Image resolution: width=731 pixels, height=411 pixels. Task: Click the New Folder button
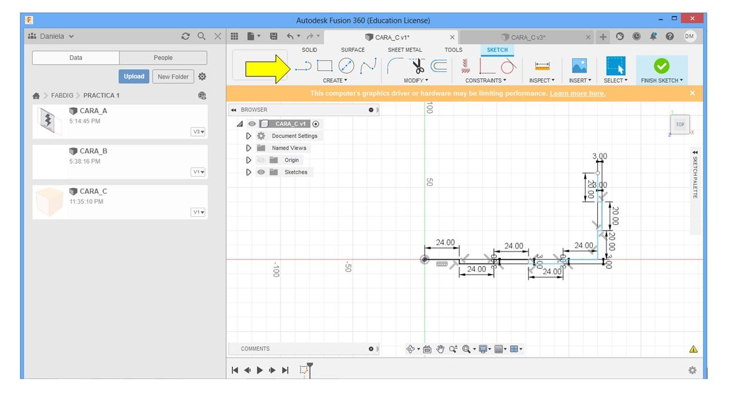173,76
